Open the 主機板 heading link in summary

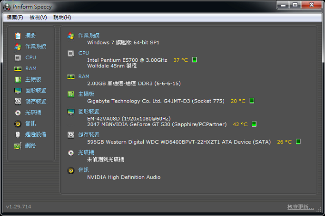click(x=86, y=94)
